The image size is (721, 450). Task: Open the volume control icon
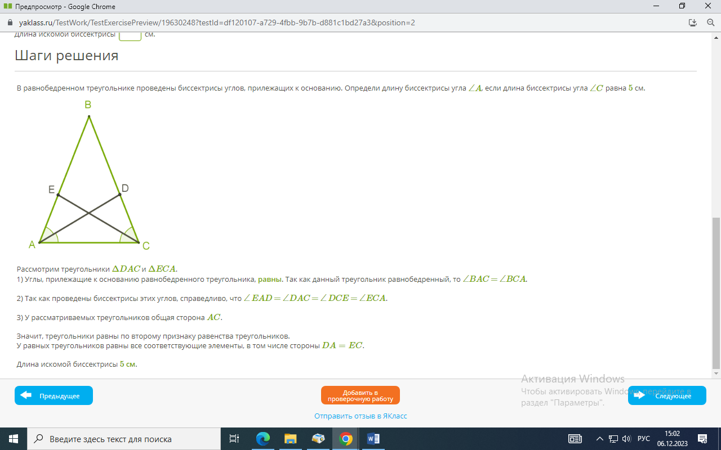click(x=626, y=439)
